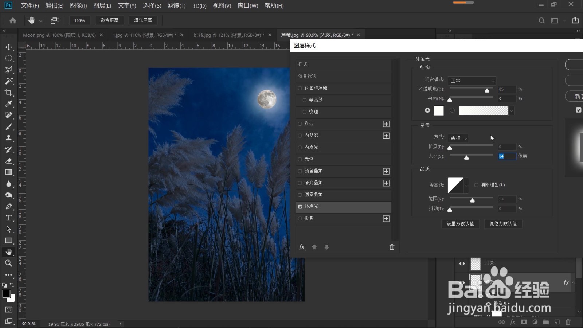Image resolution: width=583 pixels, height=328 pixels.
Task: Select the Rectangle shape tool
Action: tap(9, 241)
